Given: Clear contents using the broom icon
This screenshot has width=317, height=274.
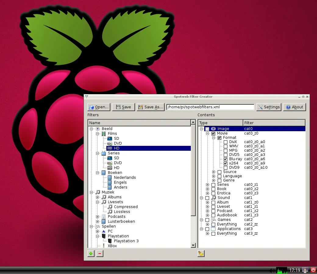Looking at the screenshot, I should [201, 253].
